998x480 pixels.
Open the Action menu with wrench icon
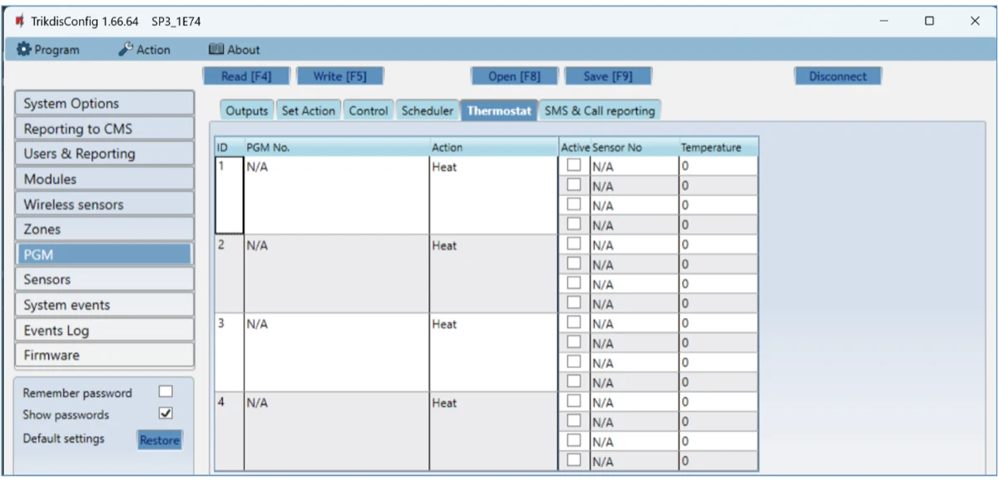pos(144,50)
